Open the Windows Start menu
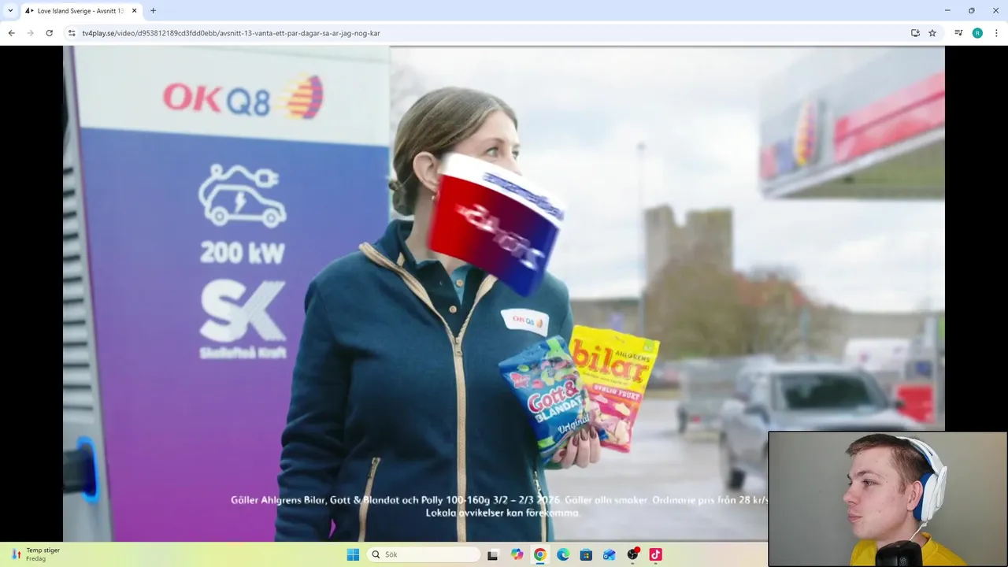Image resolution: width=1008 pixels, height=567 pixels. (x=353, y=554)
